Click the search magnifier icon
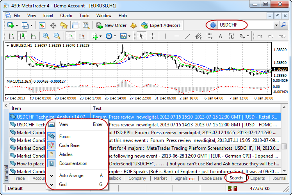 pyautogui.click(x=284, y=25)
